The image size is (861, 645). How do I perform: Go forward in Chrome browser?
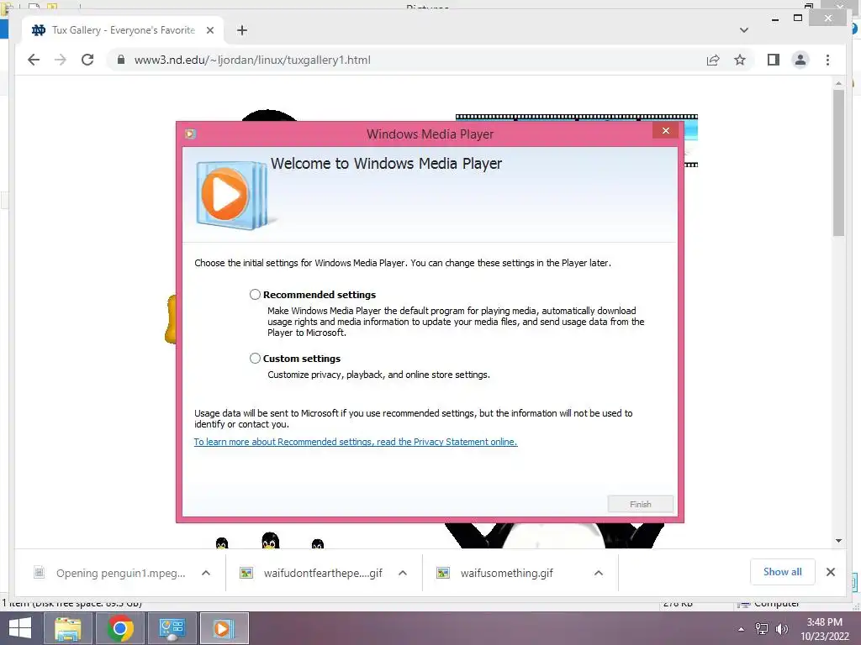coord(61,60)
